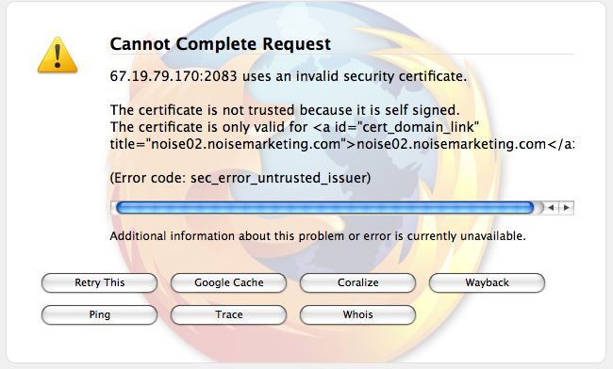
Task: Ping the host with Ping button
Action: coord(99,314)
